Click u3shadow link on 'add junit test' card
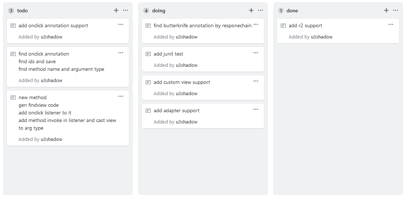The height and width of the screenshot is (199, 406). (186, 65)
